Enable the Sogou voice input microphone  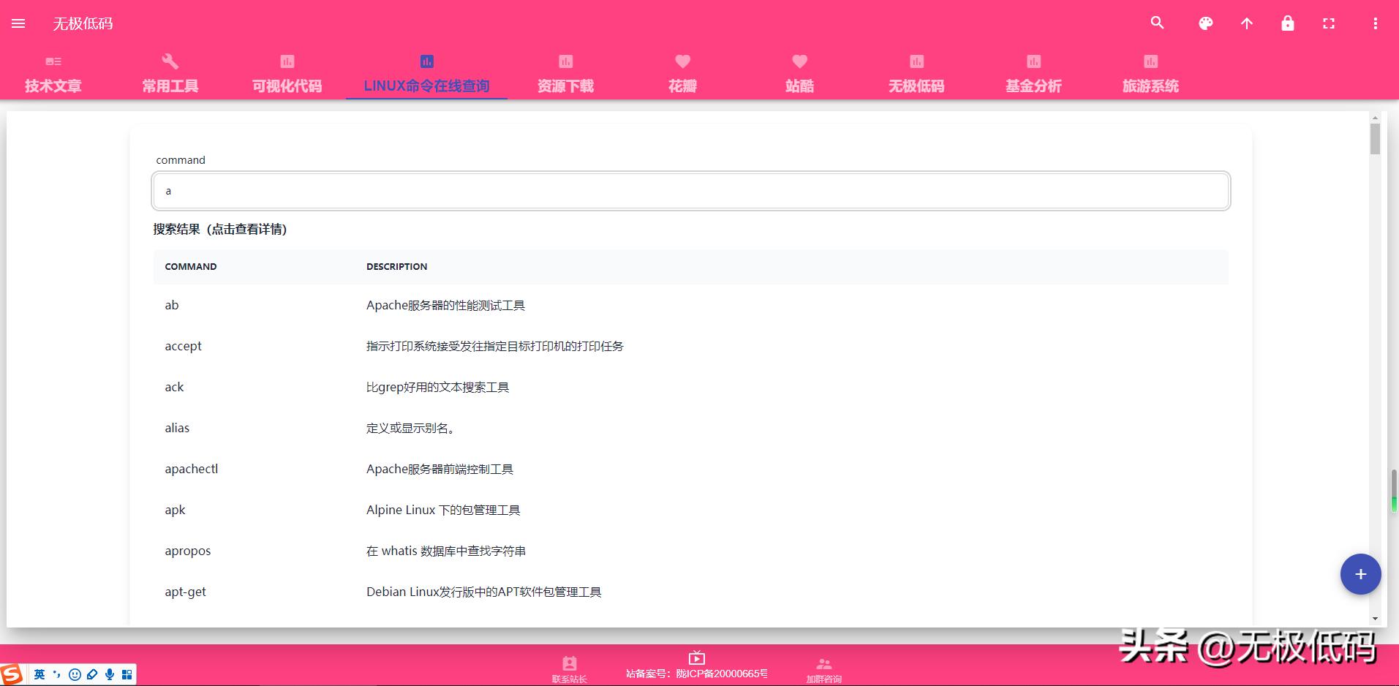coord(110,674)
